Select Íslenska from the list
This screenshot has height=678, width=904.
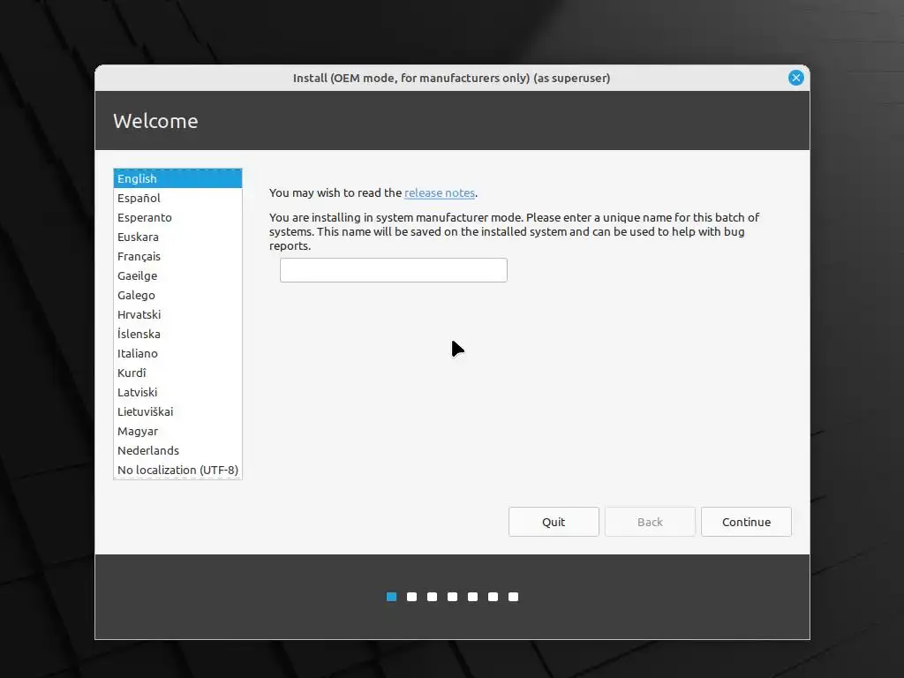177,334
